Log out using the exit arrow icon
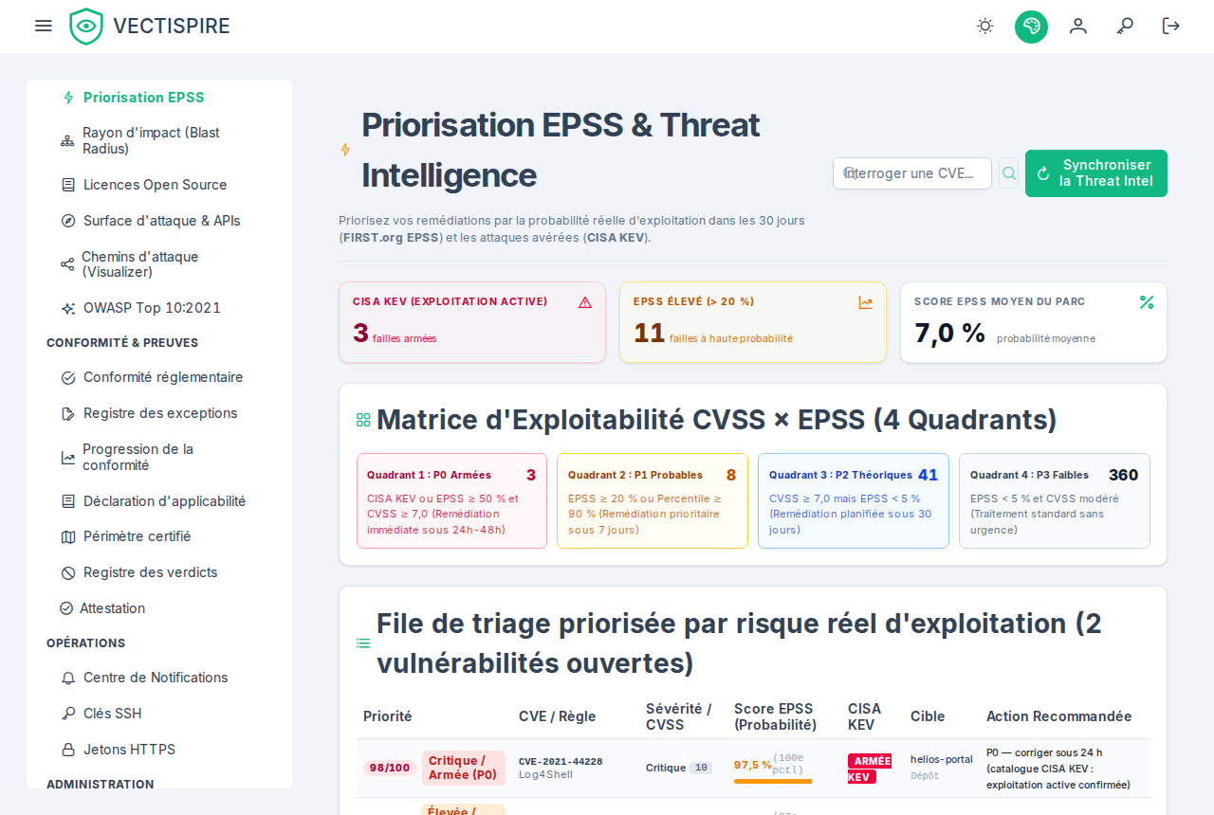The image size is (1214, 815). (x=1171, y=26)
